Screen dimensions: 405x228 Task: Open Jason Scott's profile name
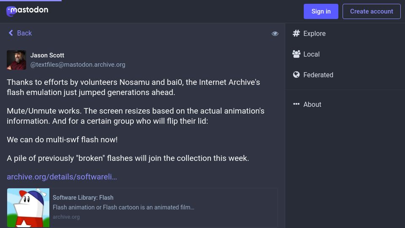[47, 55]
